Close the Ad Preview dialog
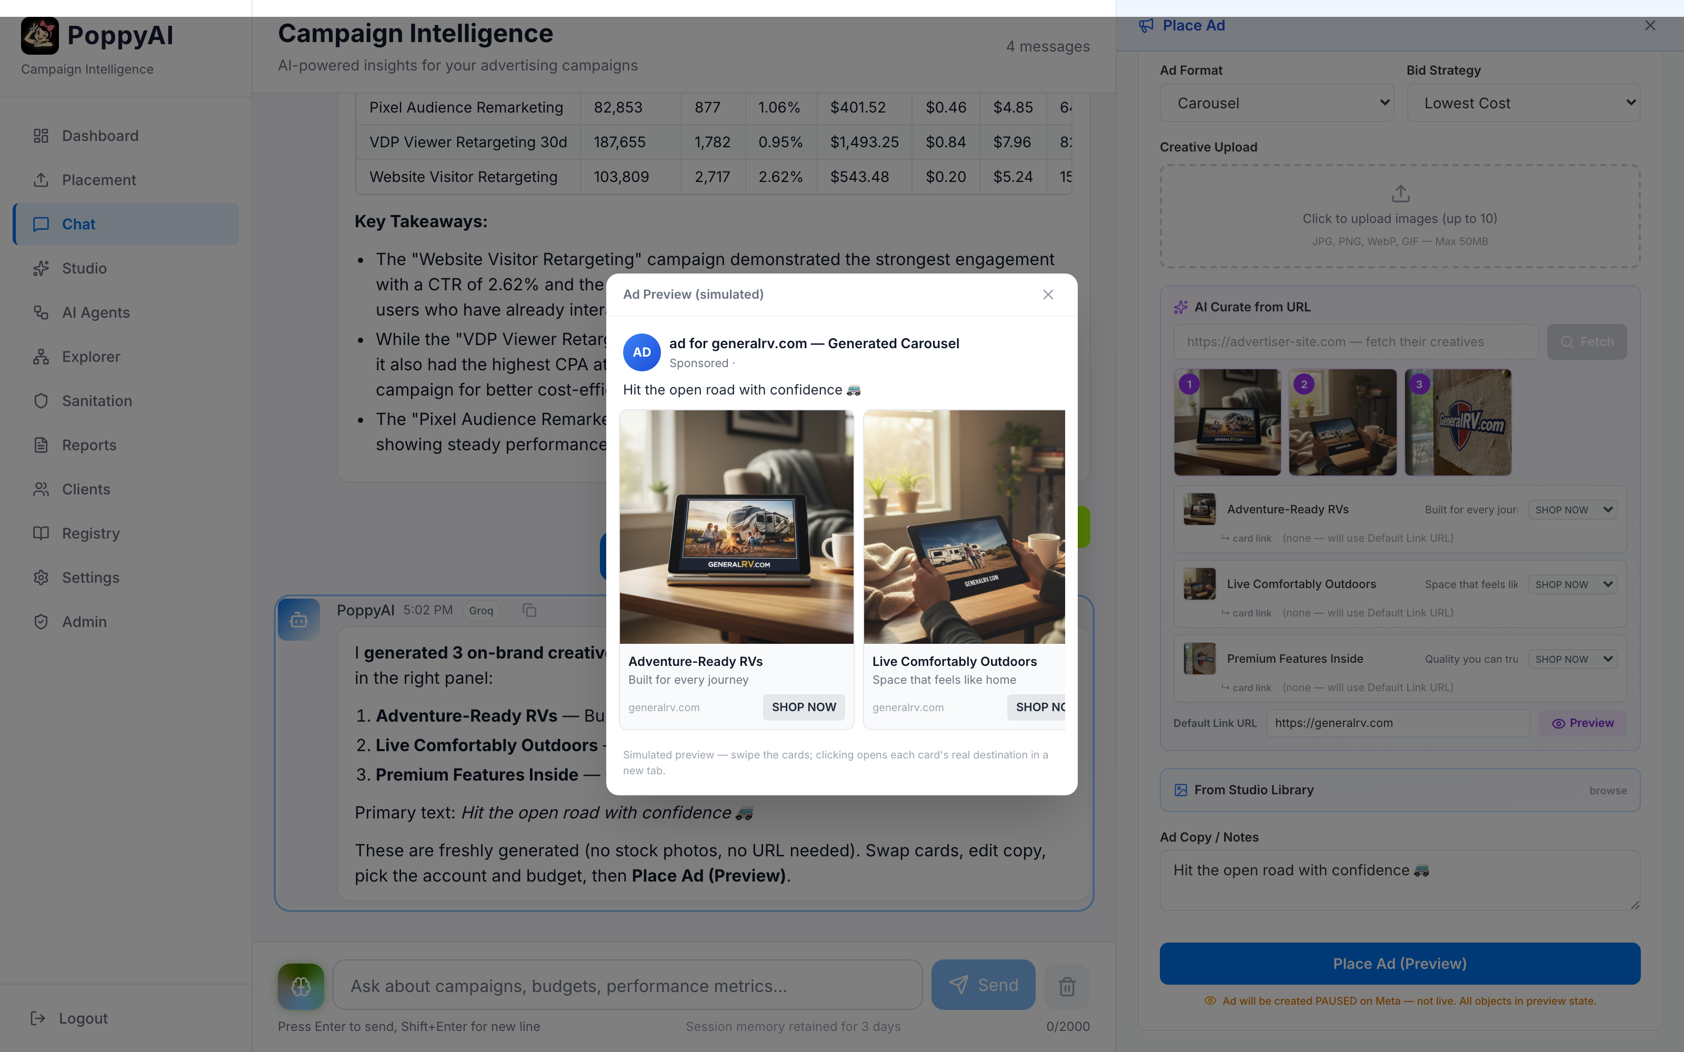Image resolution: width=1684 pixels, height=1052 pixels. 1048,295
